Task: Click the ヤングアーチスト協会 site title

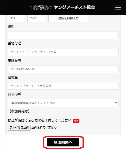Action: coord(74,7)
